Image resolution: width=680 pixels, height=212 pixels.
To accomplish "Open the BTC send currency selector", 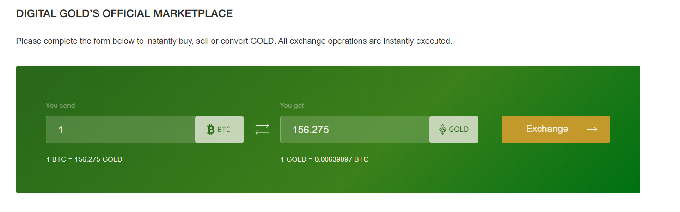I will [x=220, y=130].
